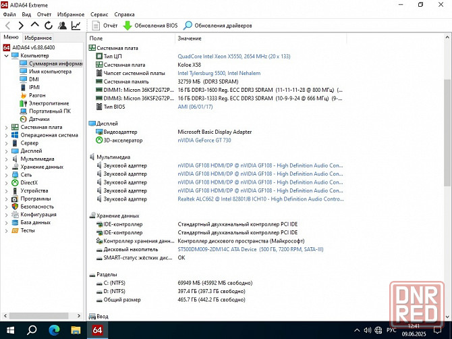Expand the Операционная система tree node
Screen dimensions: 452x339
click(6, 135)
